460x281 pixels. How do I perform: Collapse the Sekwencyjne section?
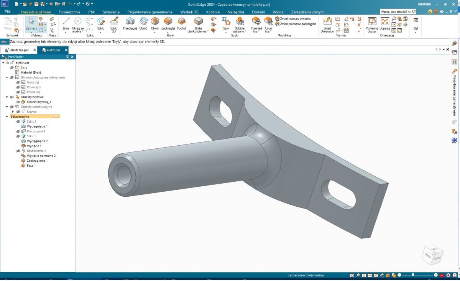click(7, 117)
